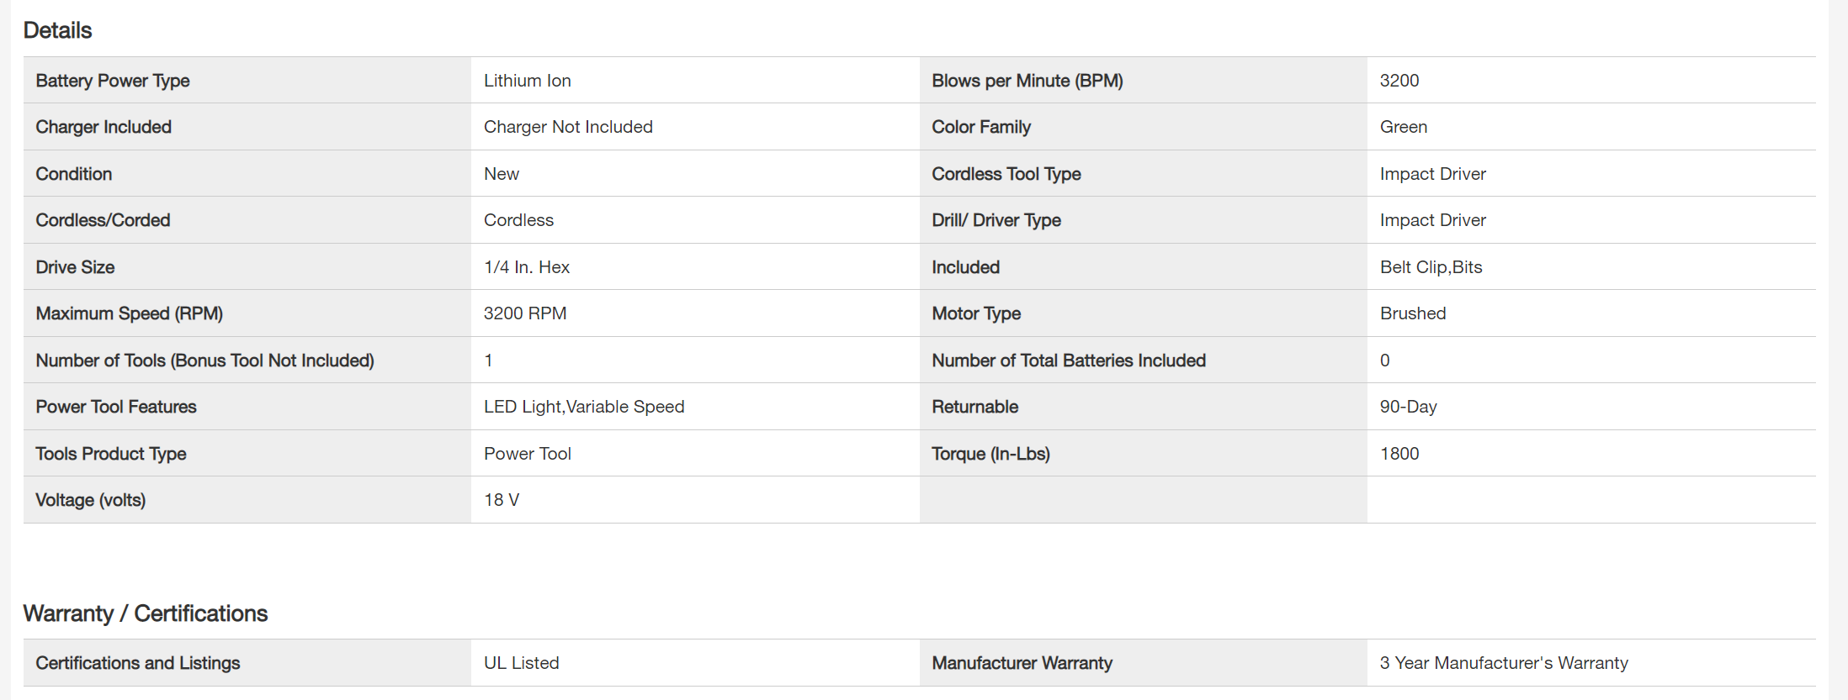The image size is (1848, 700).
Task: Click the Charger Not Included value
Action: pyautogui.click(x=568, y=127)
